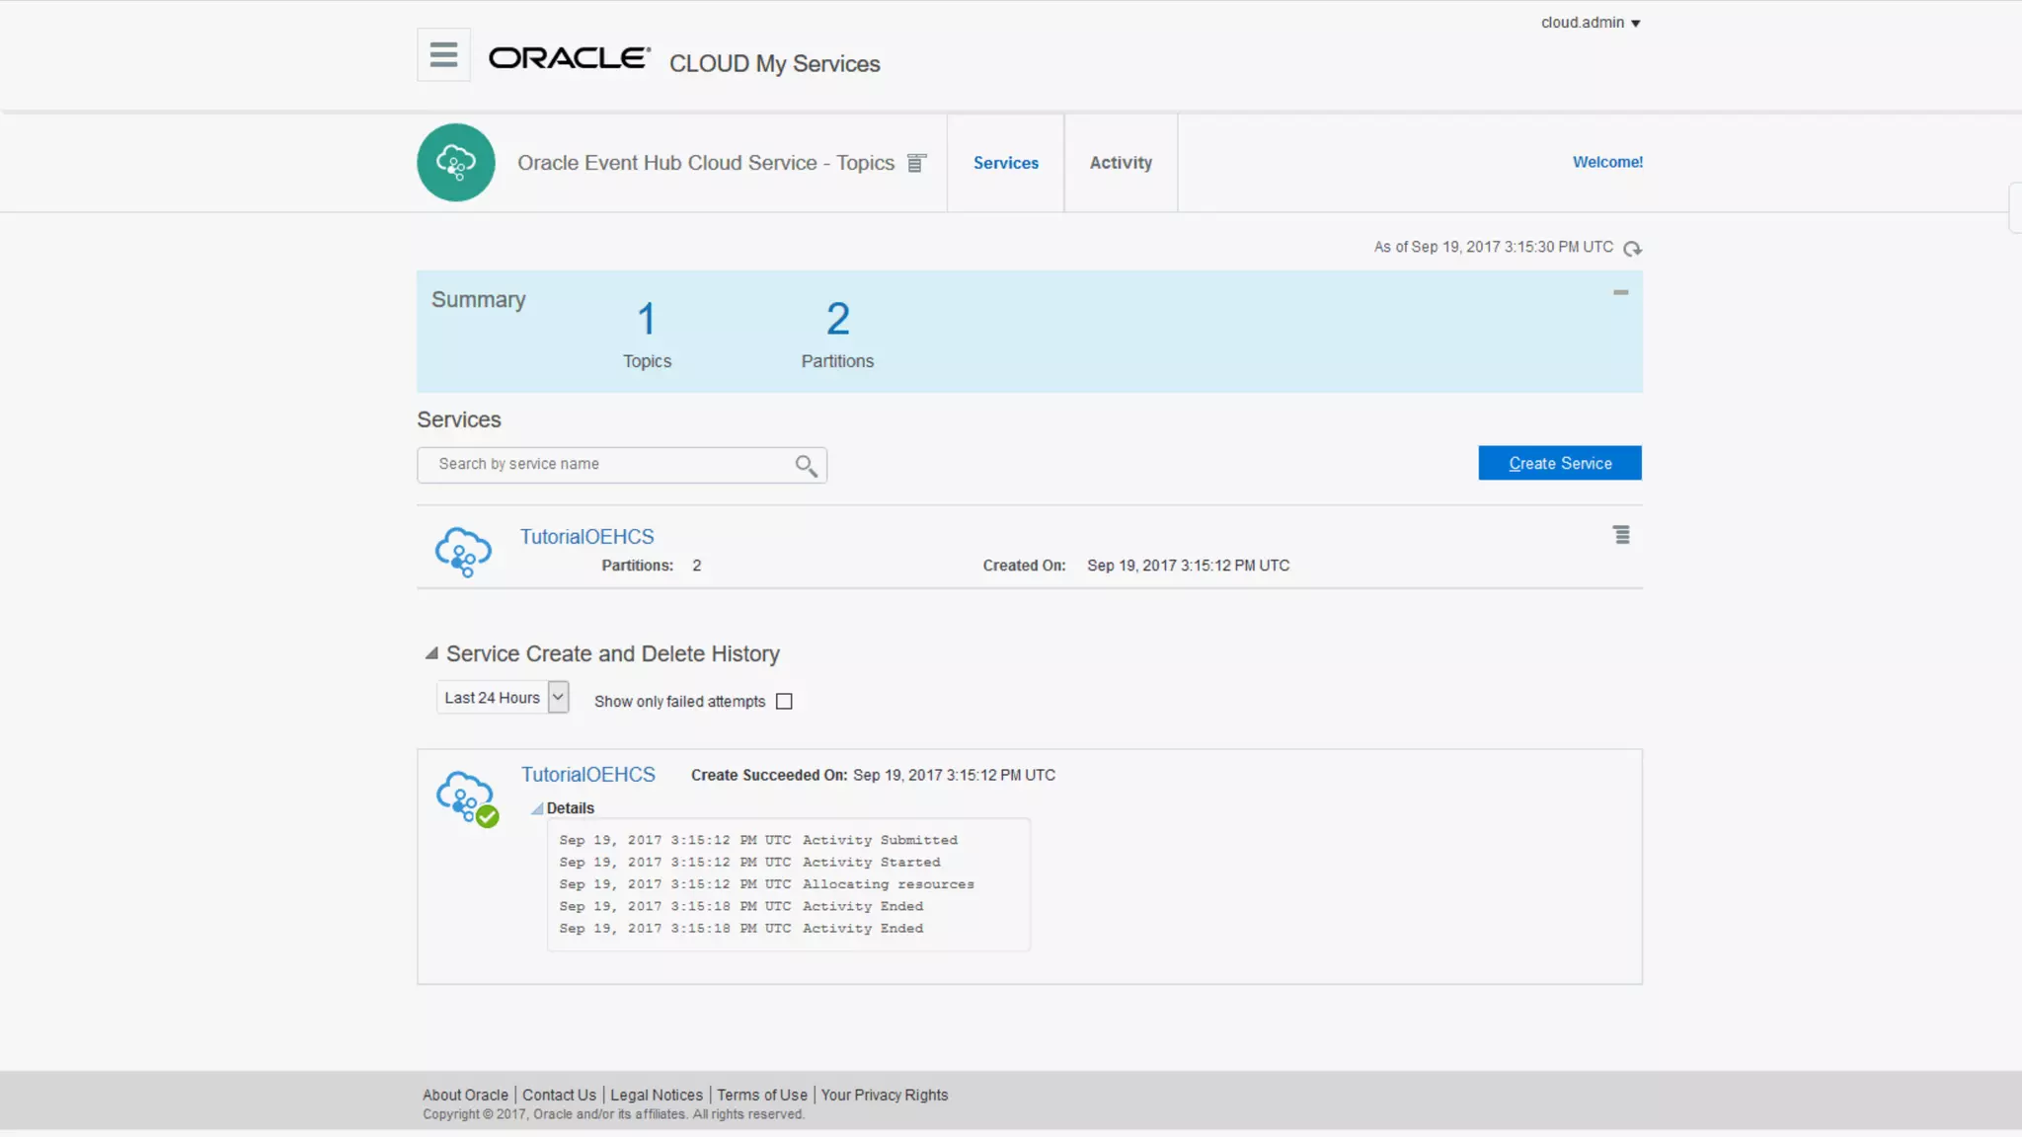
Task: Open TutorialOEHCS service actions menu icon
Action: pos(1621,535)
